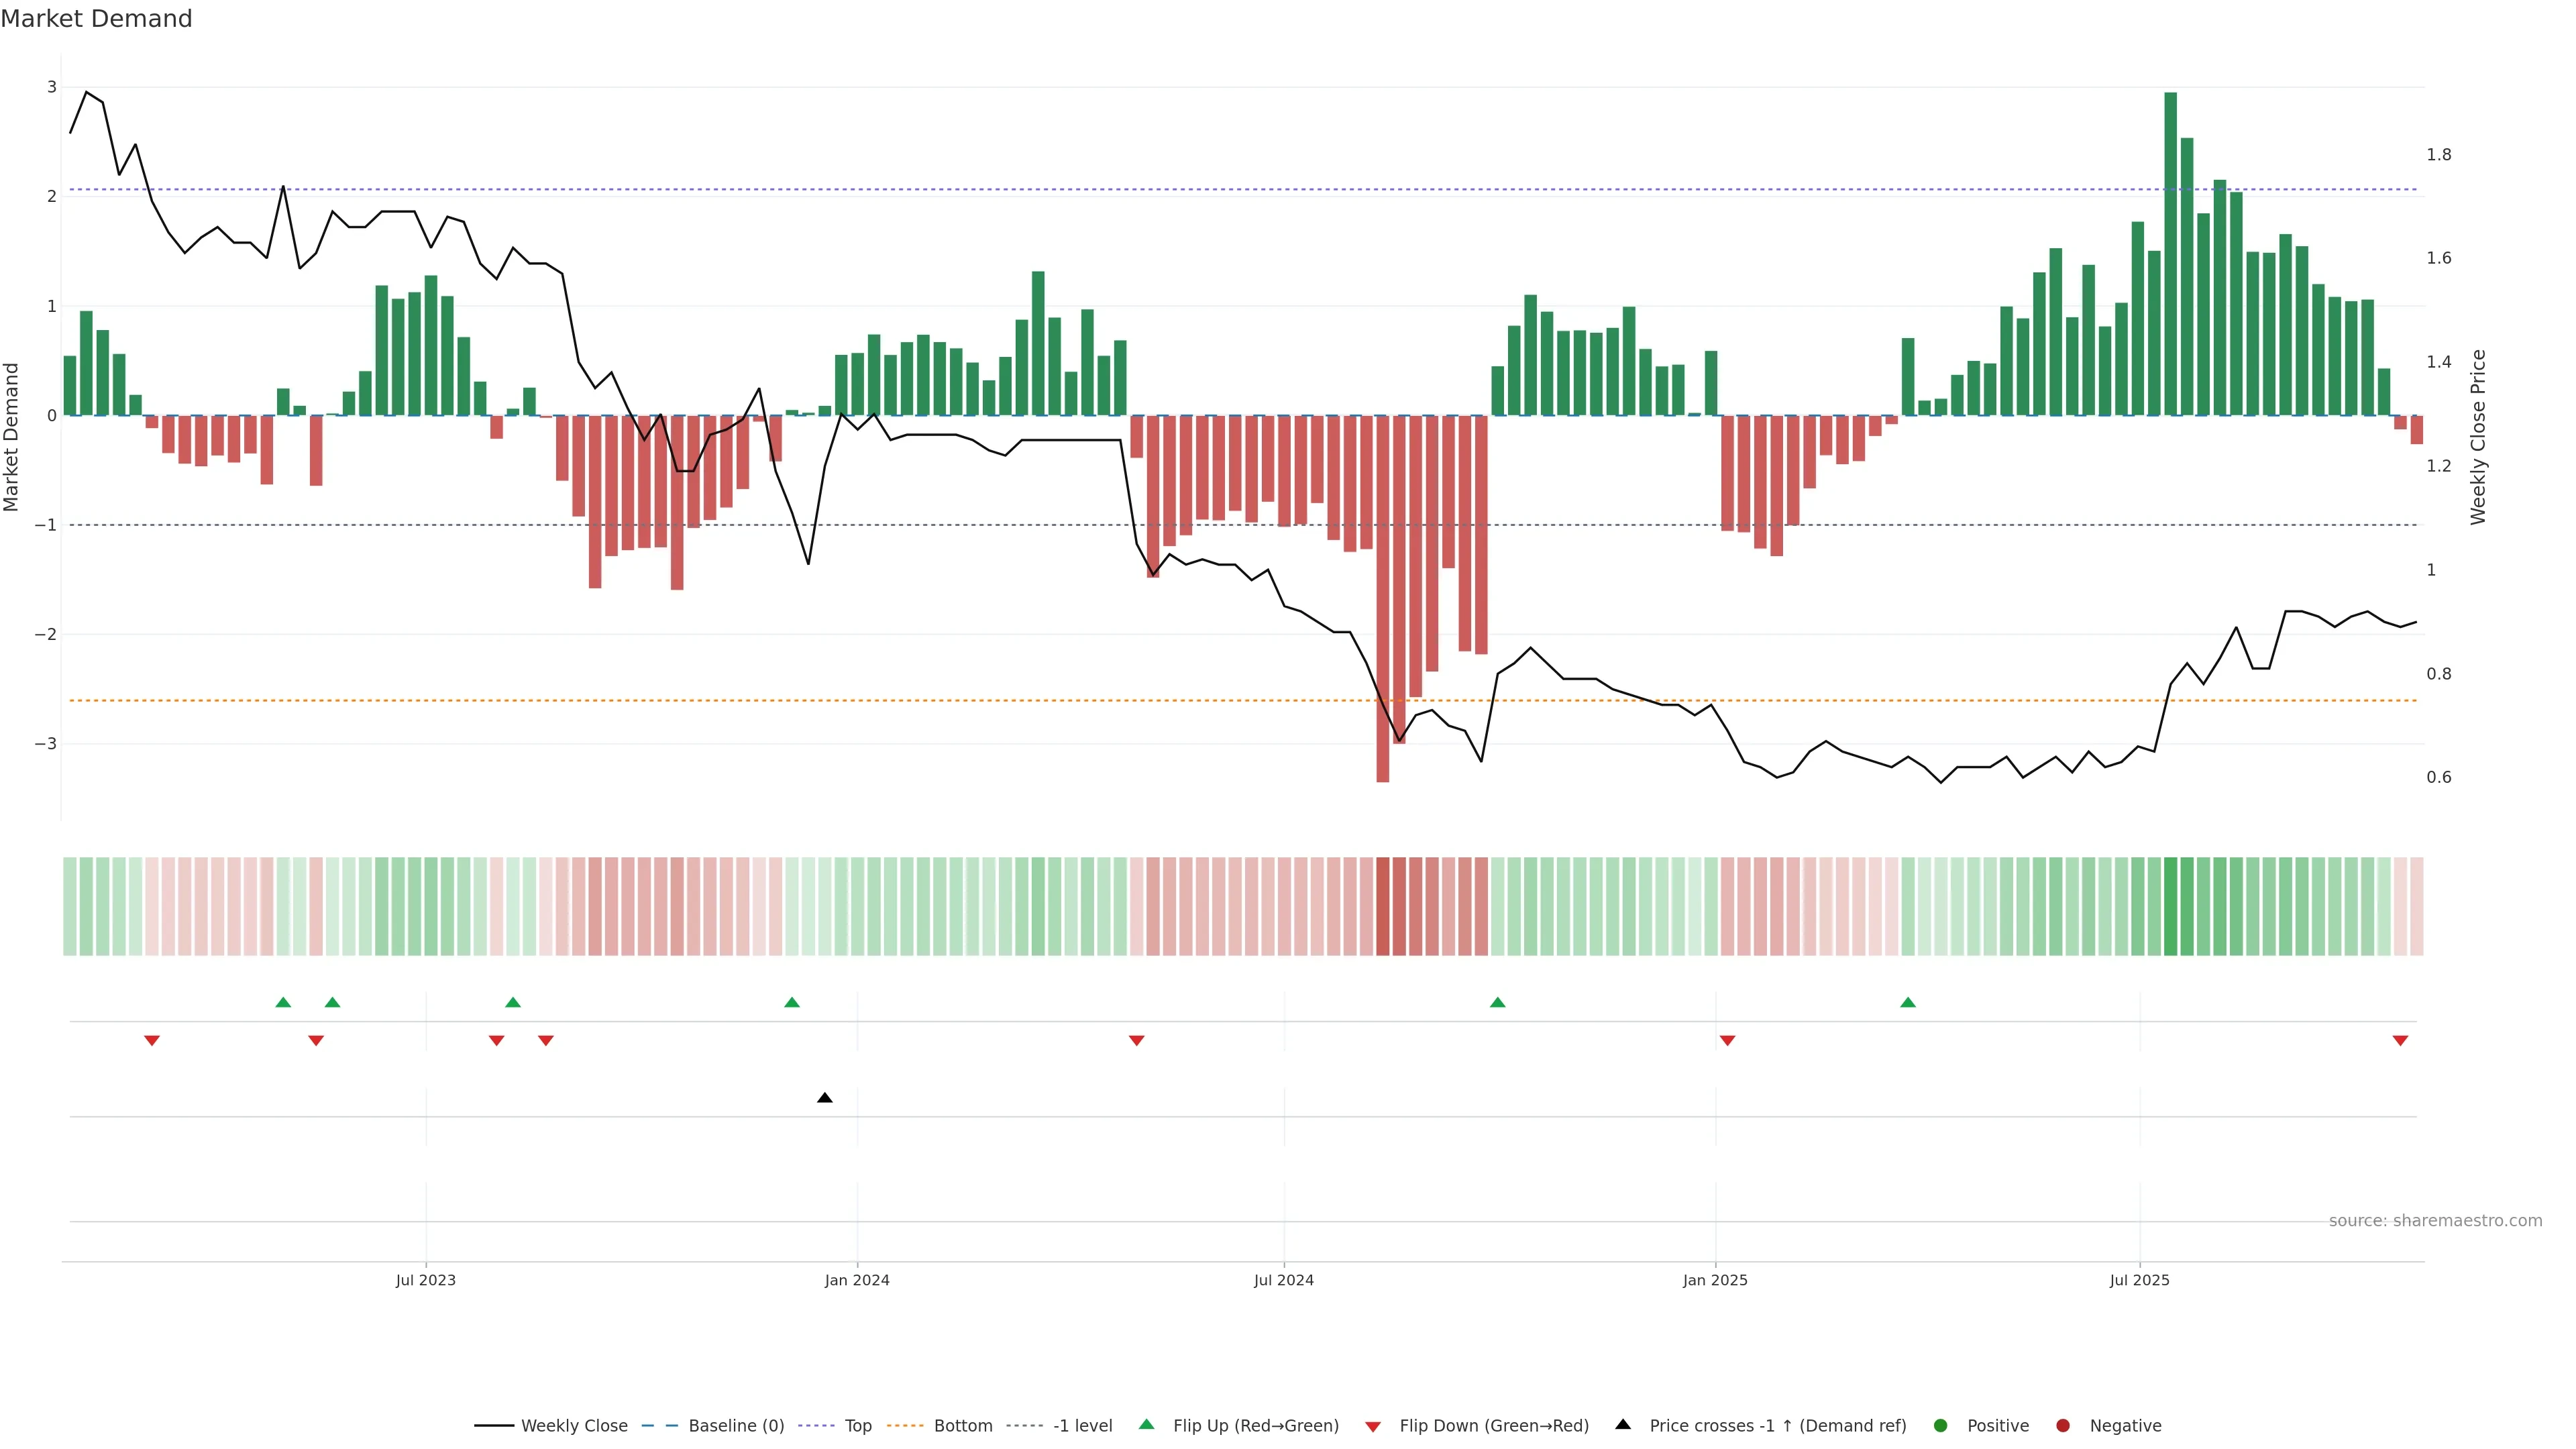
Task: Click the -1 level legend item
Action: tap(1082, 1426)
